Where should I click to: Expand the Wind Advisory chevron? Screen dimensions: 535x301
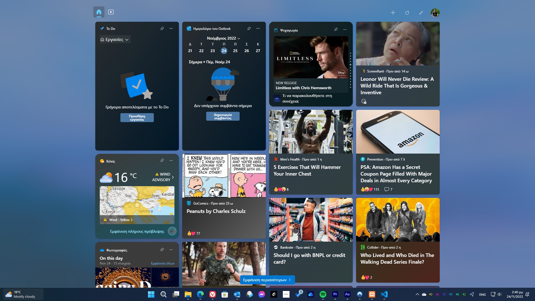pos(173,177)
